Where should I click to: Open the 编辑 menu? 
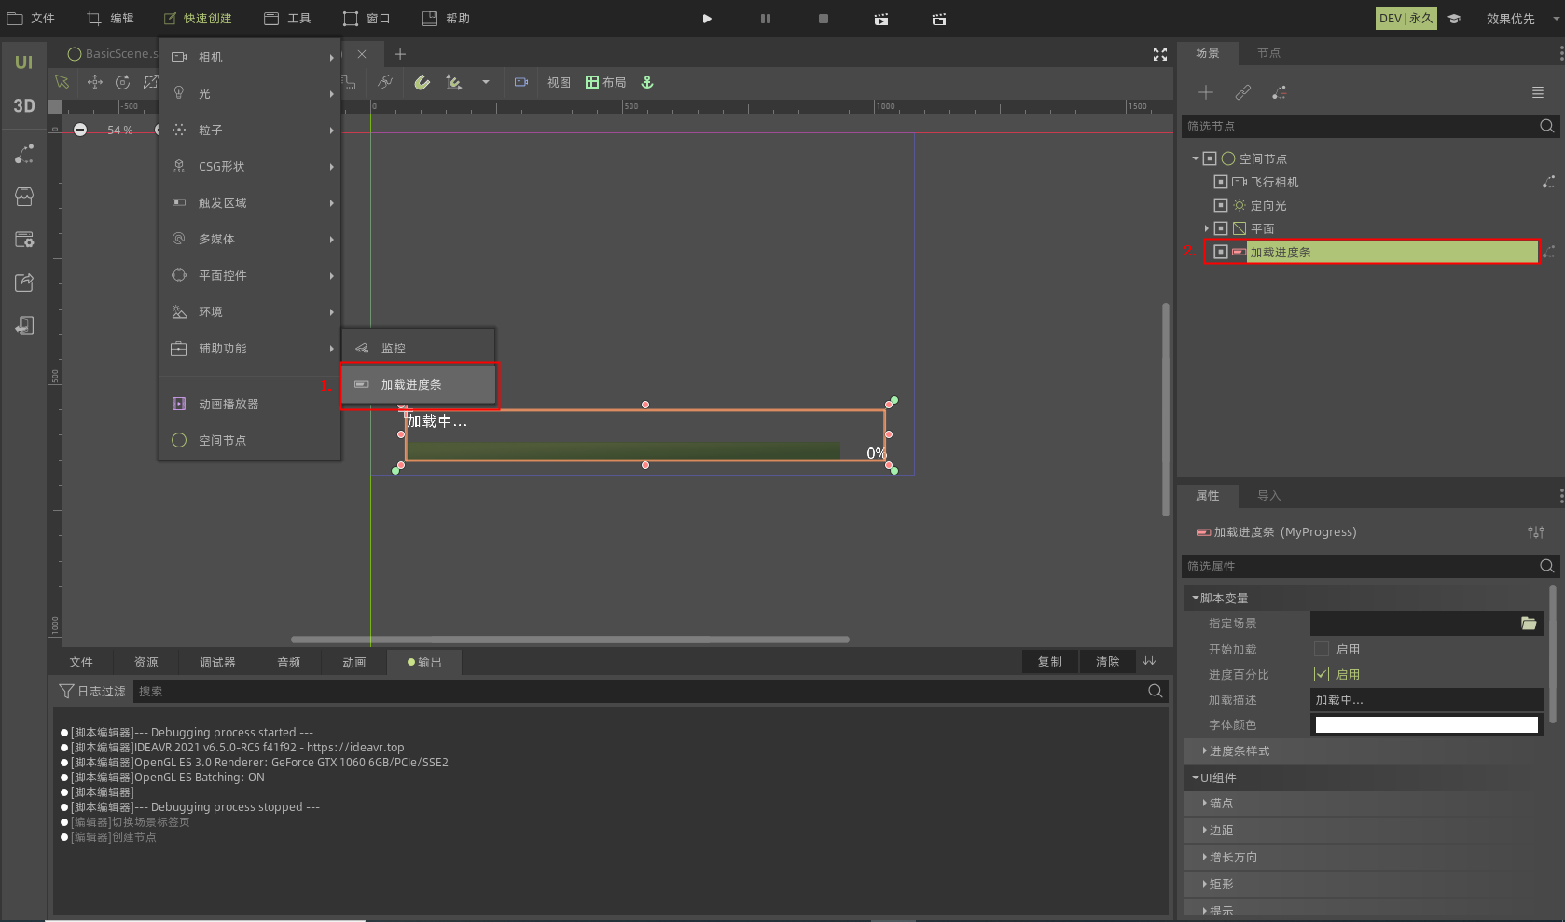(x=110, y=19)
